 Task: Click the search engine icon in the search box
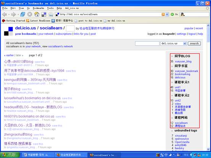tap(182, 14)
